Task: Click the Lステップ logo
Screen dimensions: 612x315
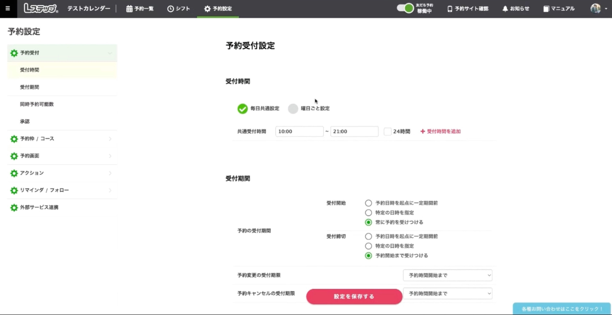Action: coord(41,9)
